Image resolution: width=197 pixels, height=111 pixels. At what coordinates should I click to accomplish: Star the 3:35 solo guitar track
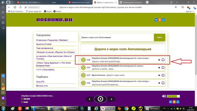(159, 60)
